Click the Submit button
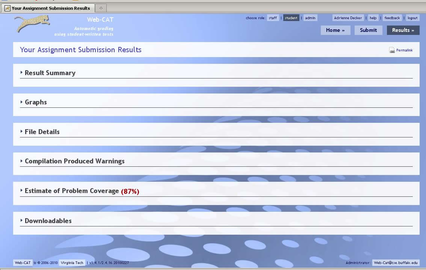Screen dimensions: 426x270 pyautogui.click(x=368, y=30)
